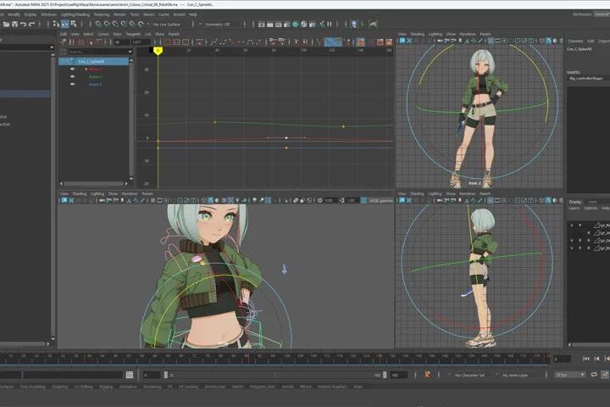Screen dimensions: 610x407
Task: Click the Flat tangents icon in Graph Editor
Action: [x=241, y=42]
